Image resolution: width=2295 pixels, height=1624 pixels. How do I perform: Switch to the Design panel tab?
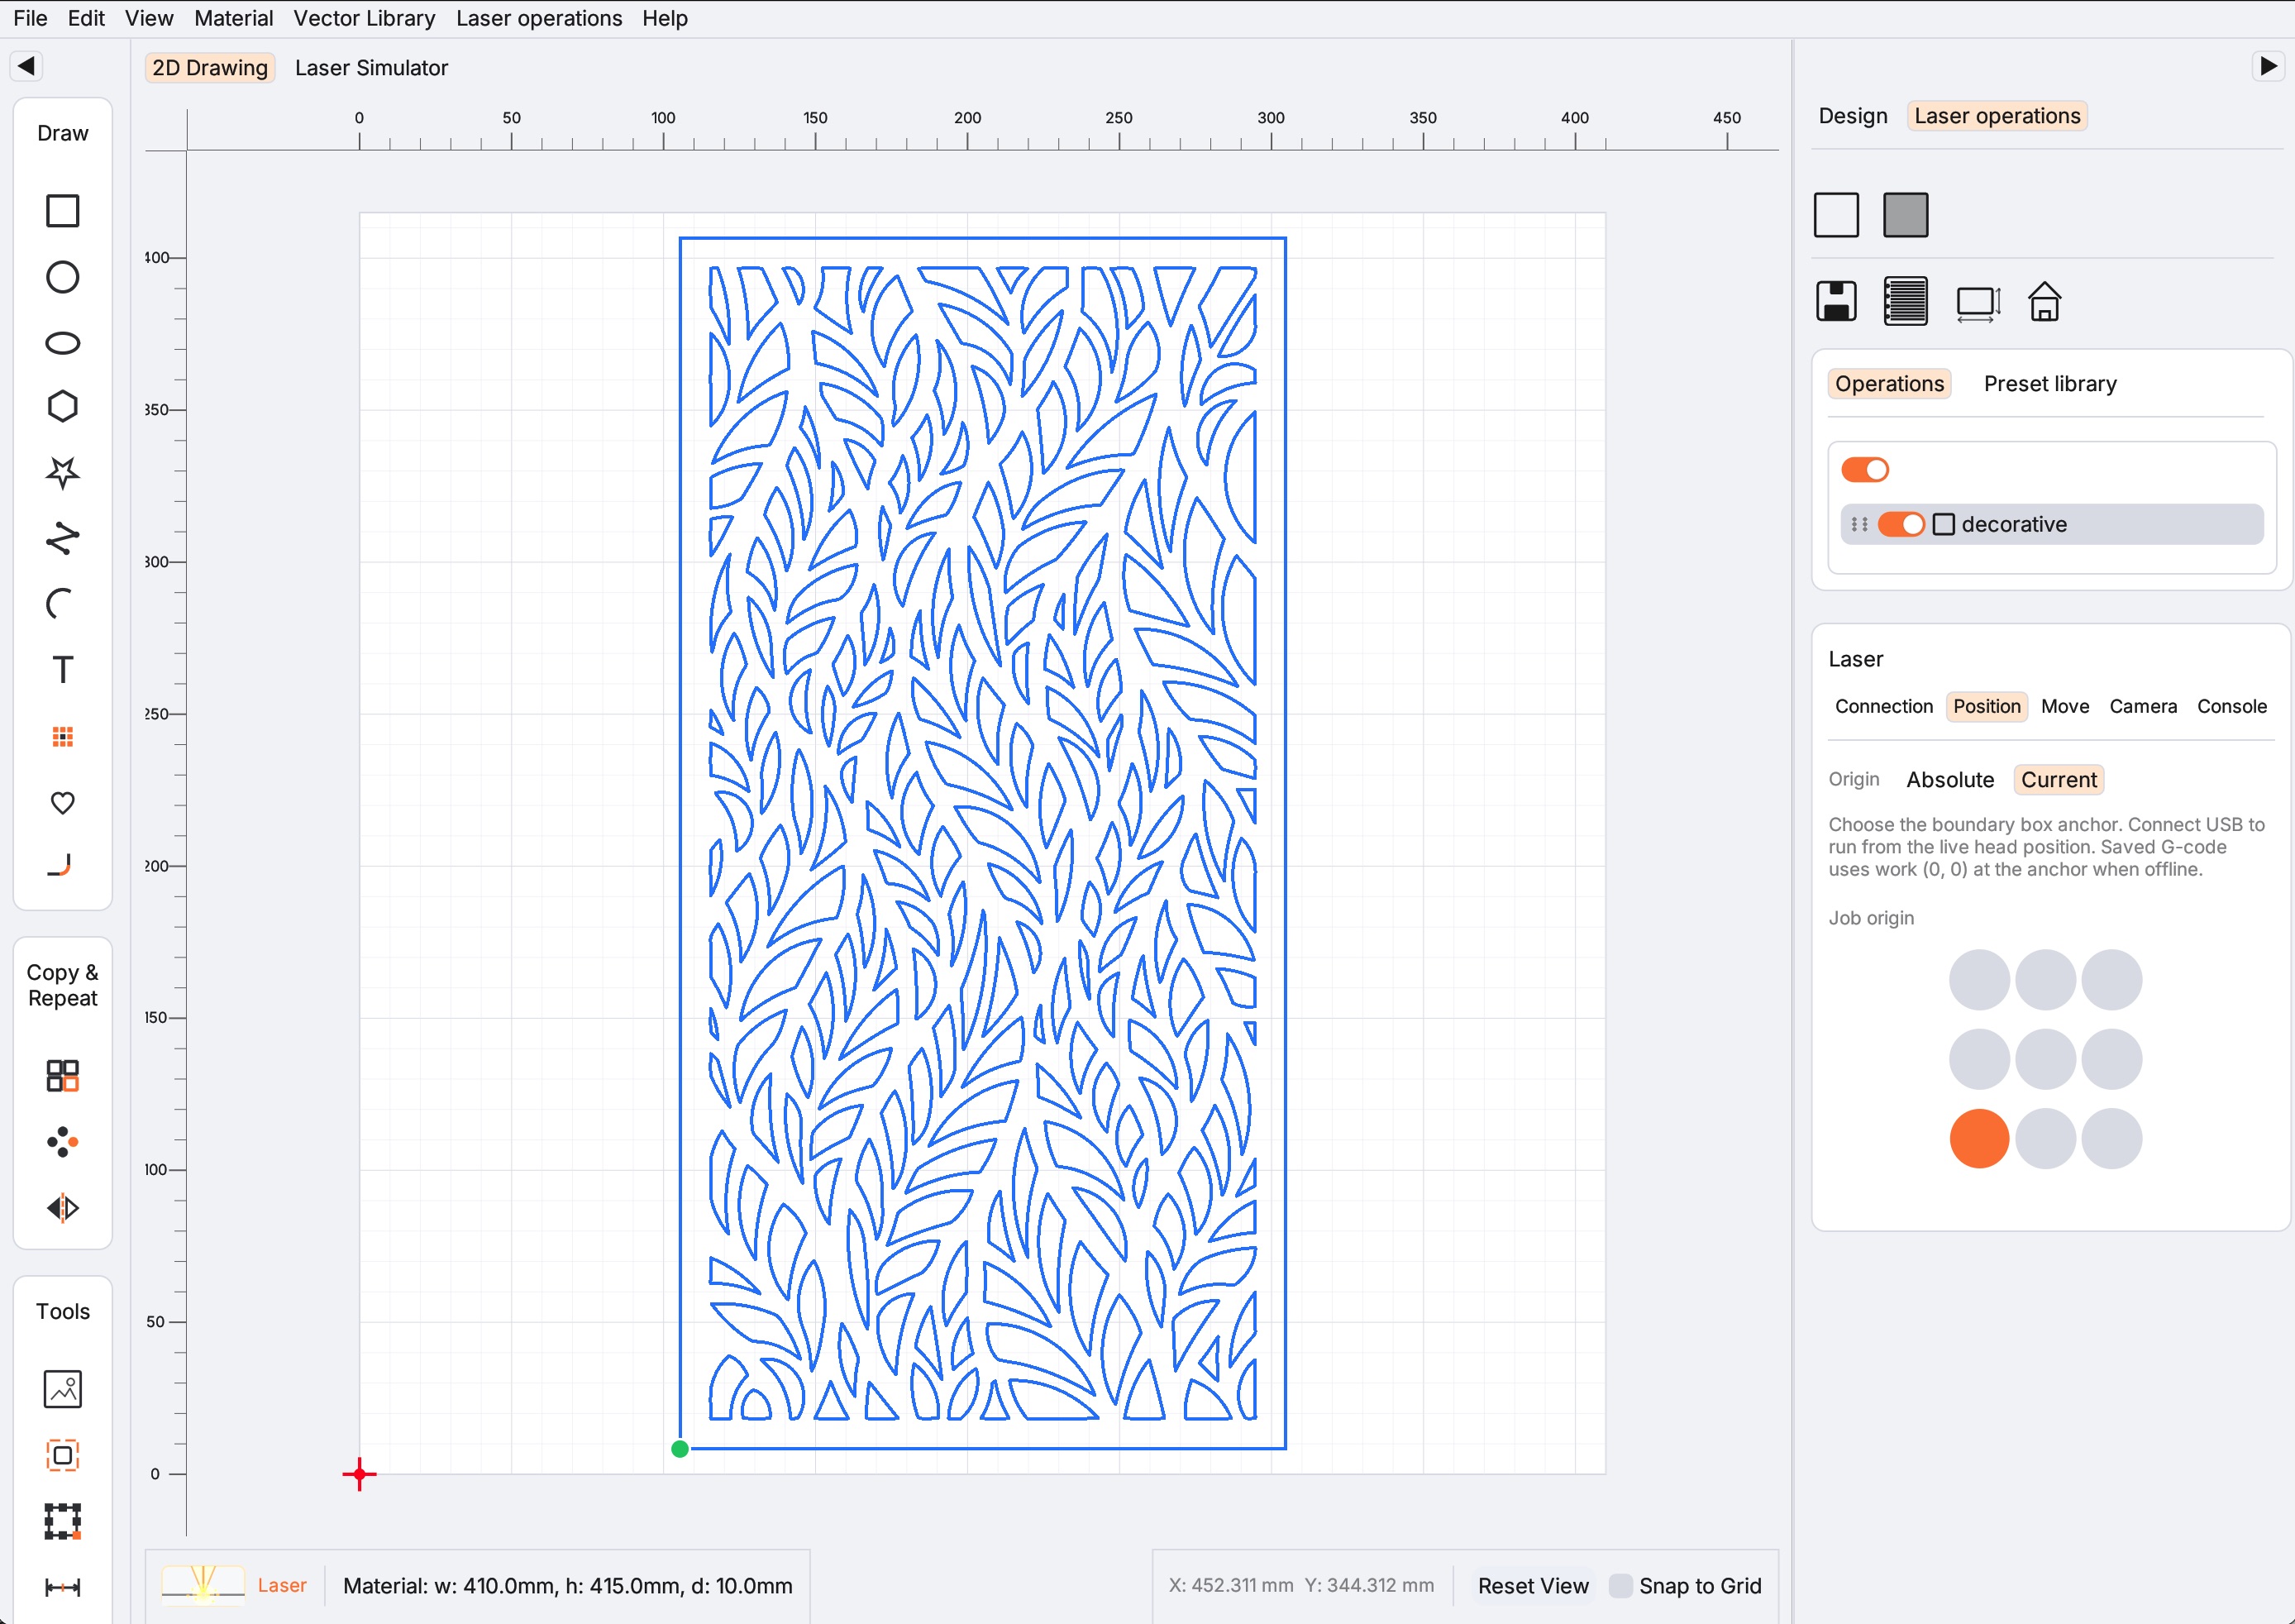tap(1852, 116)
